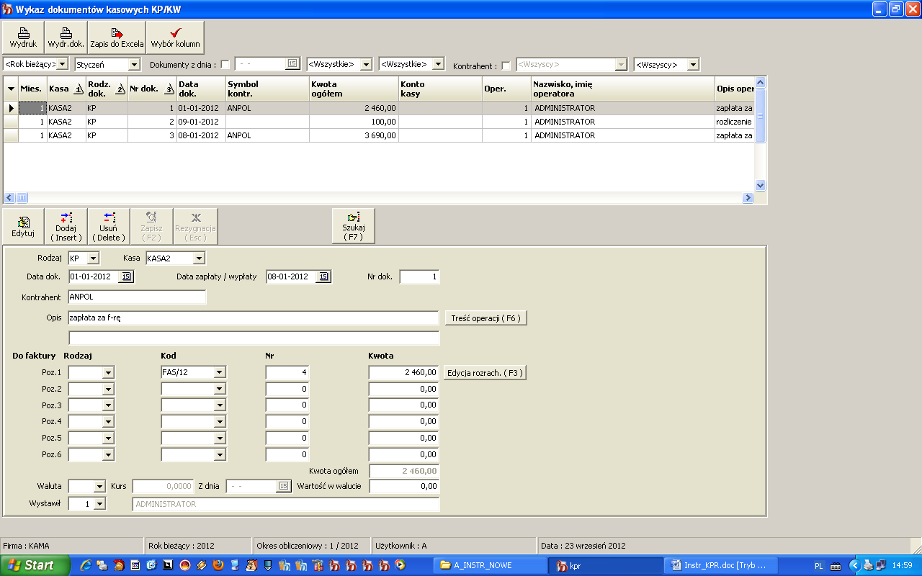Open the Kasa KASA2 dropdown

coord(199,258)
